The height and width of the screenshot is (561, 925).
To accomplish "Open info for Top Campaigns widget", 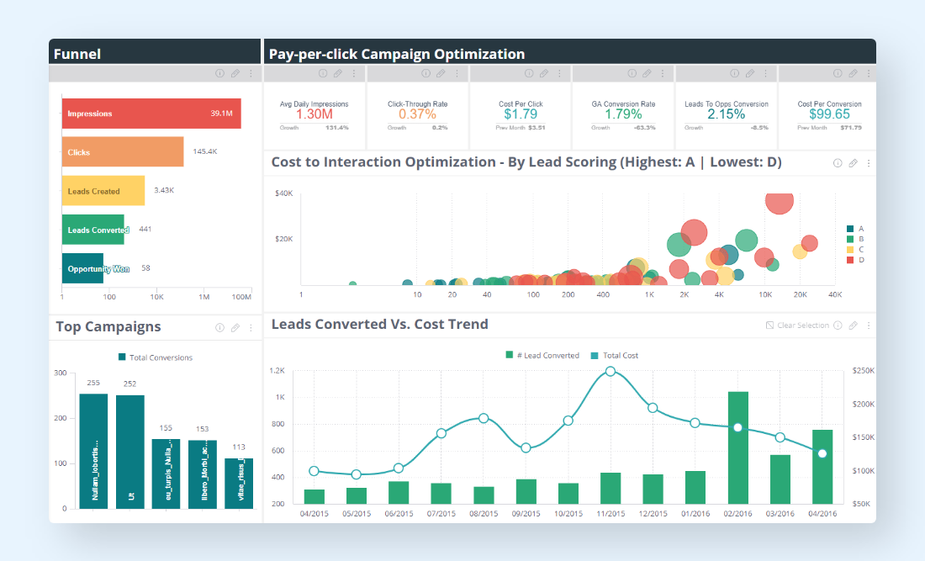I will coord(219,328).
